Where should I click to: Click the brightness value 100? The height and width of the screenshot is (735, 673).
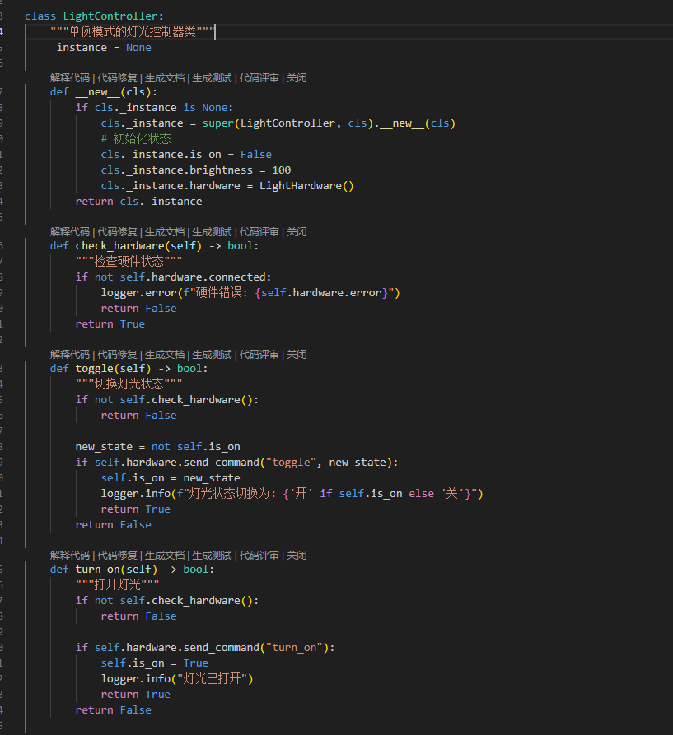tap(282, 170)
